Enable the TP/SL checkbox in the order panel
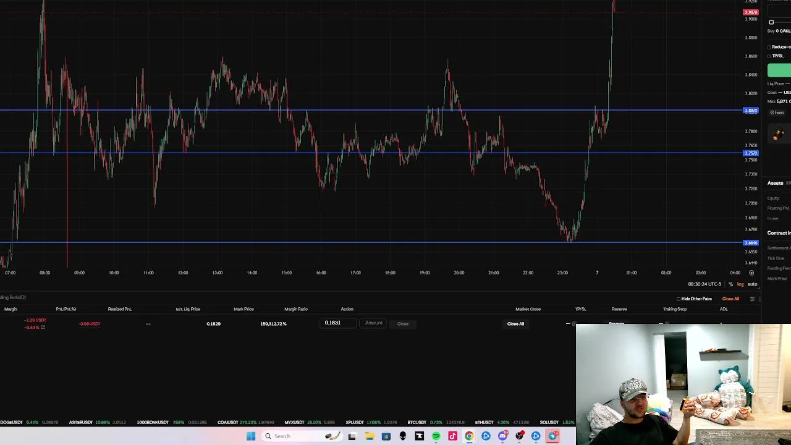The height and width of the screenshot is (445, 791). tap(769, 56)
